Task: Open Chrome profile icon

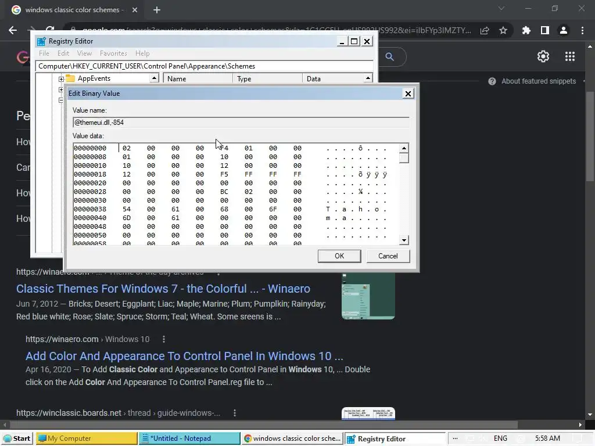Action: coord(564,30)
